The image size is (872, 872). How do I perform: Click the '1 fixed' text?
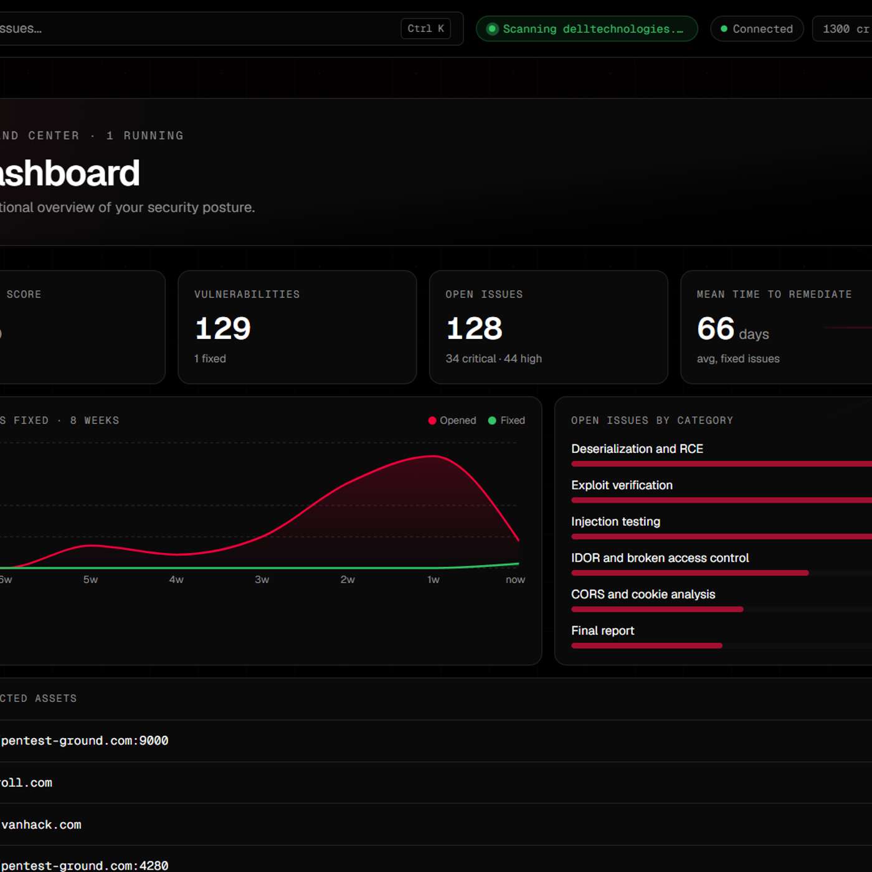210,359
